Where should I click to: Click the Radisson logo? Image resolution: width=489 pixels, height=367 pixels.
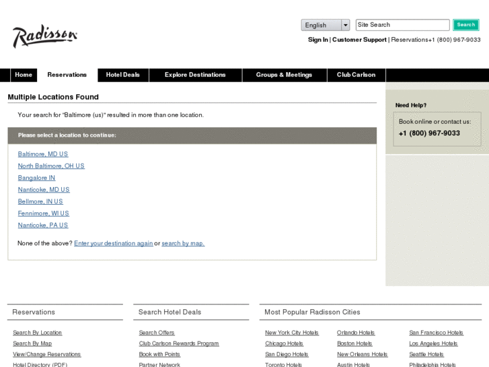(45, 36)
